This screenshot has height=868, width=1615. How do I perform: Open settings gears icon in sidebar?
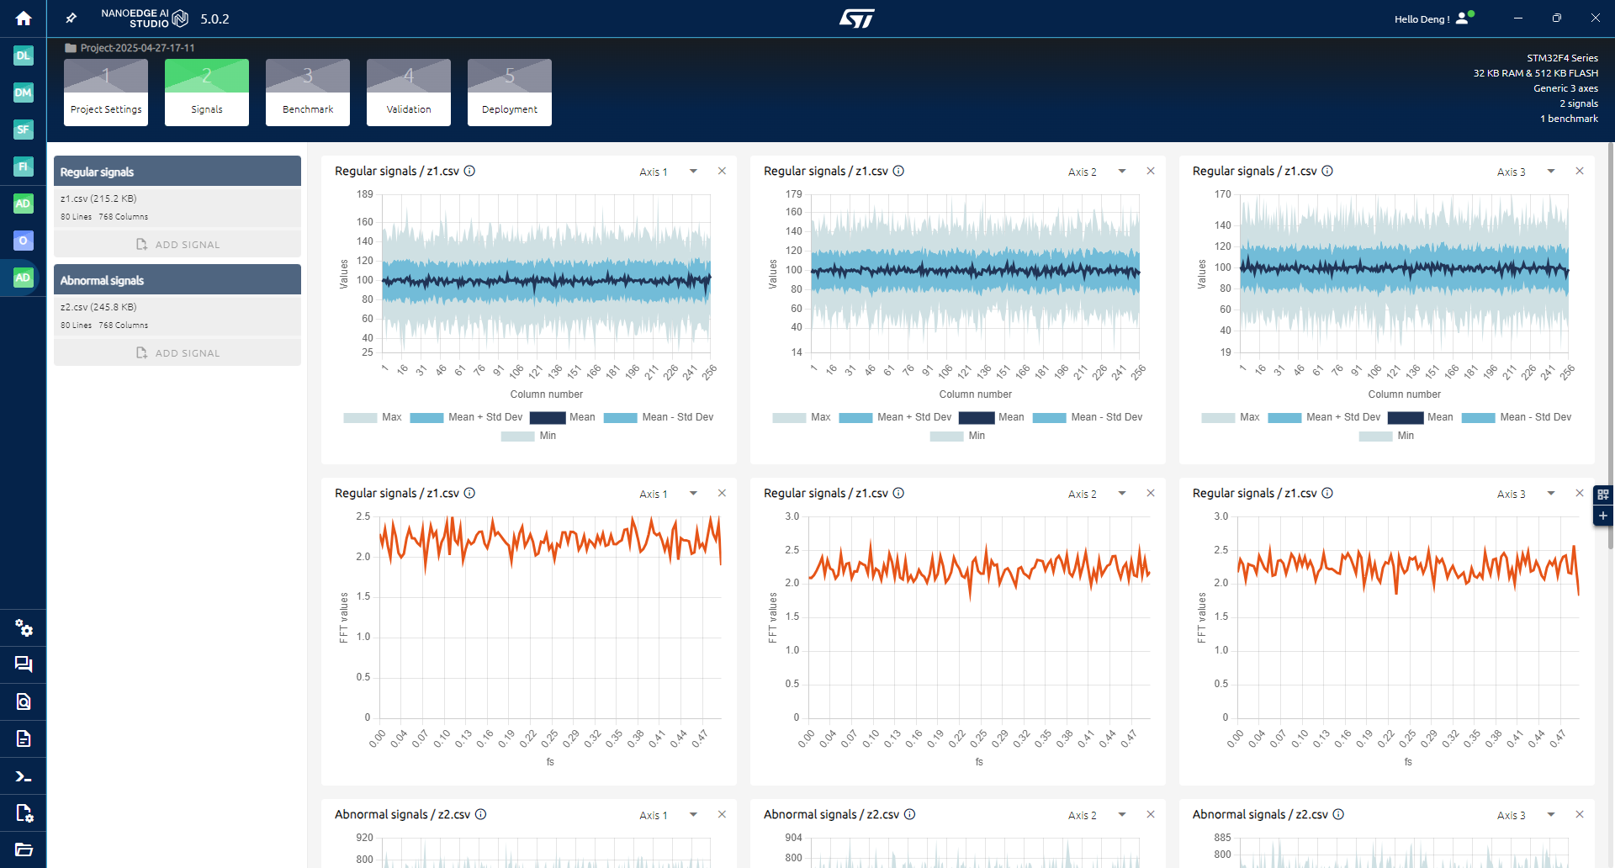coord(24,627)
